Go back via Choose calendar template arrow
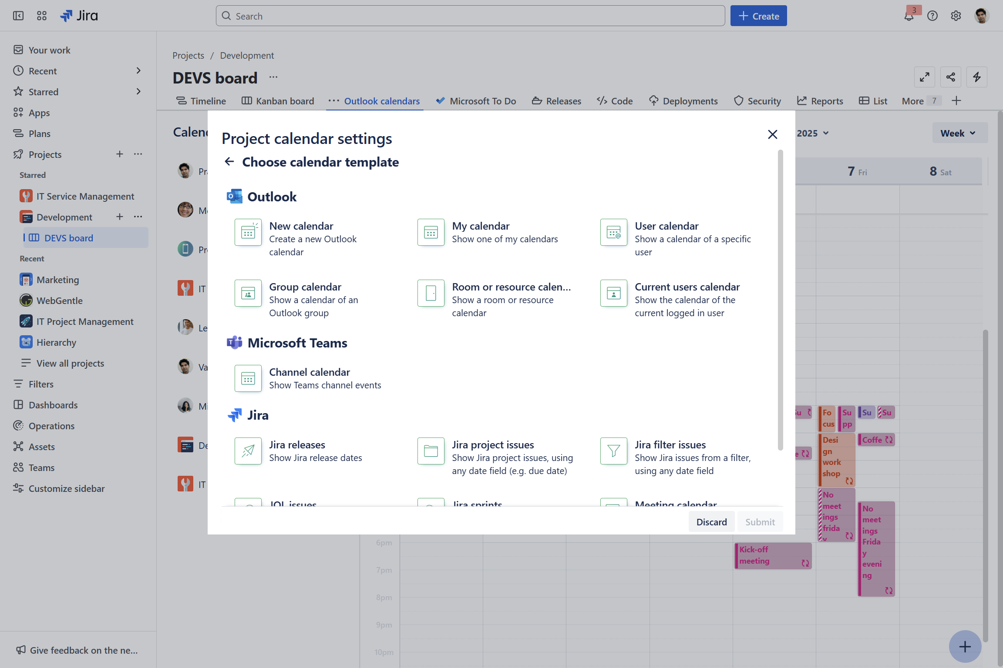The image size is (1003, 668). pyautogui.click(x=229, y=161)
